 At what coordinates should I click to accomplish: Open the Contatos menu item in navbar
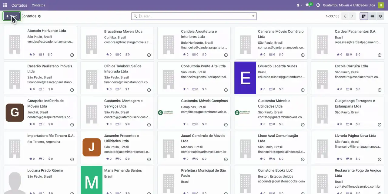[38, 5]
